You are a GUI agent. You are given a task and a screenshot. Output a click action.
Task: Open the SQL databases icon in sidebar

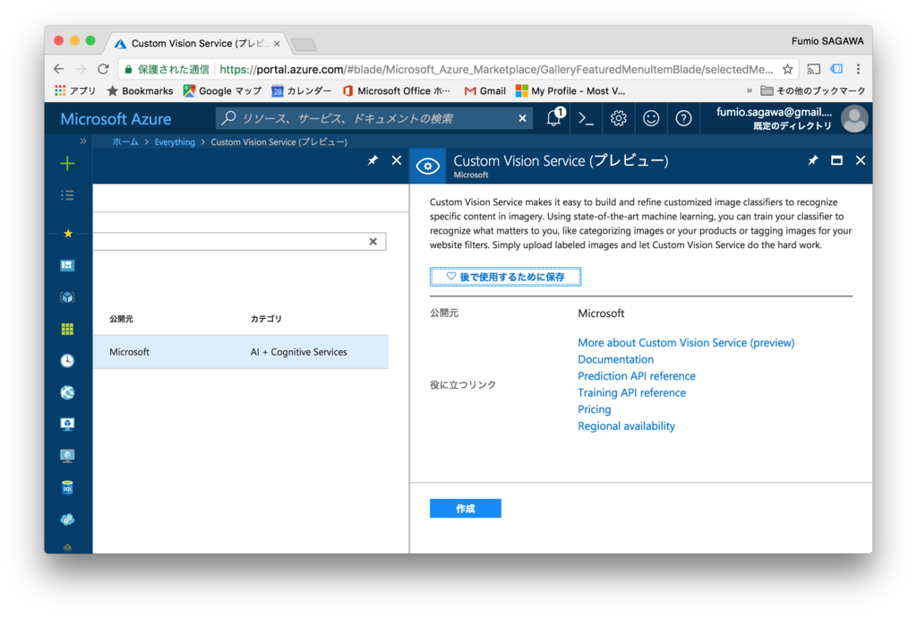tap(67, 487)
